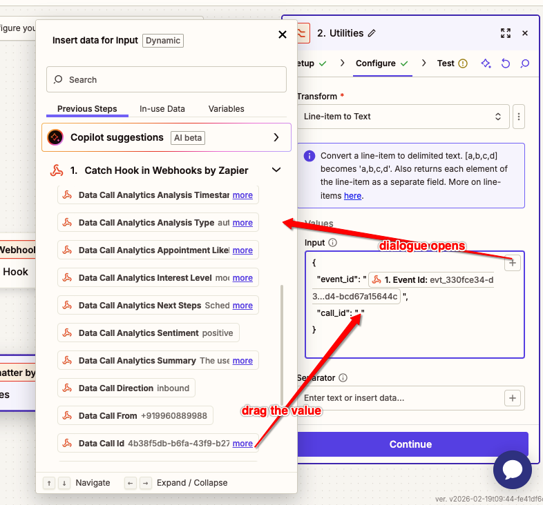Switch to the Variables tab
Viewport: 543px width, 505px height.
[226, 109]
